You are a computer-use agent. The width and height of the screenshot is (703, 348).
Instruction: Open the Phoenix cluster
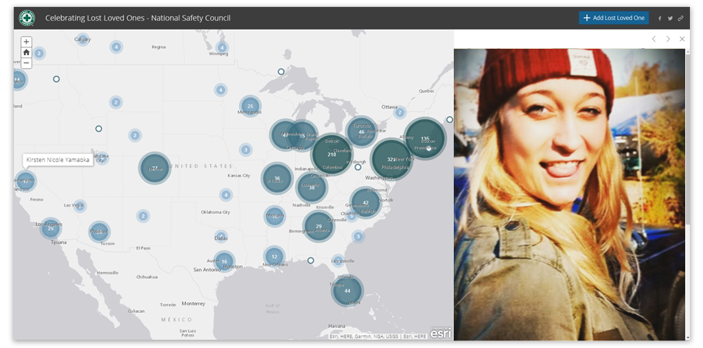pyautogui.click(x=99, y=232)
